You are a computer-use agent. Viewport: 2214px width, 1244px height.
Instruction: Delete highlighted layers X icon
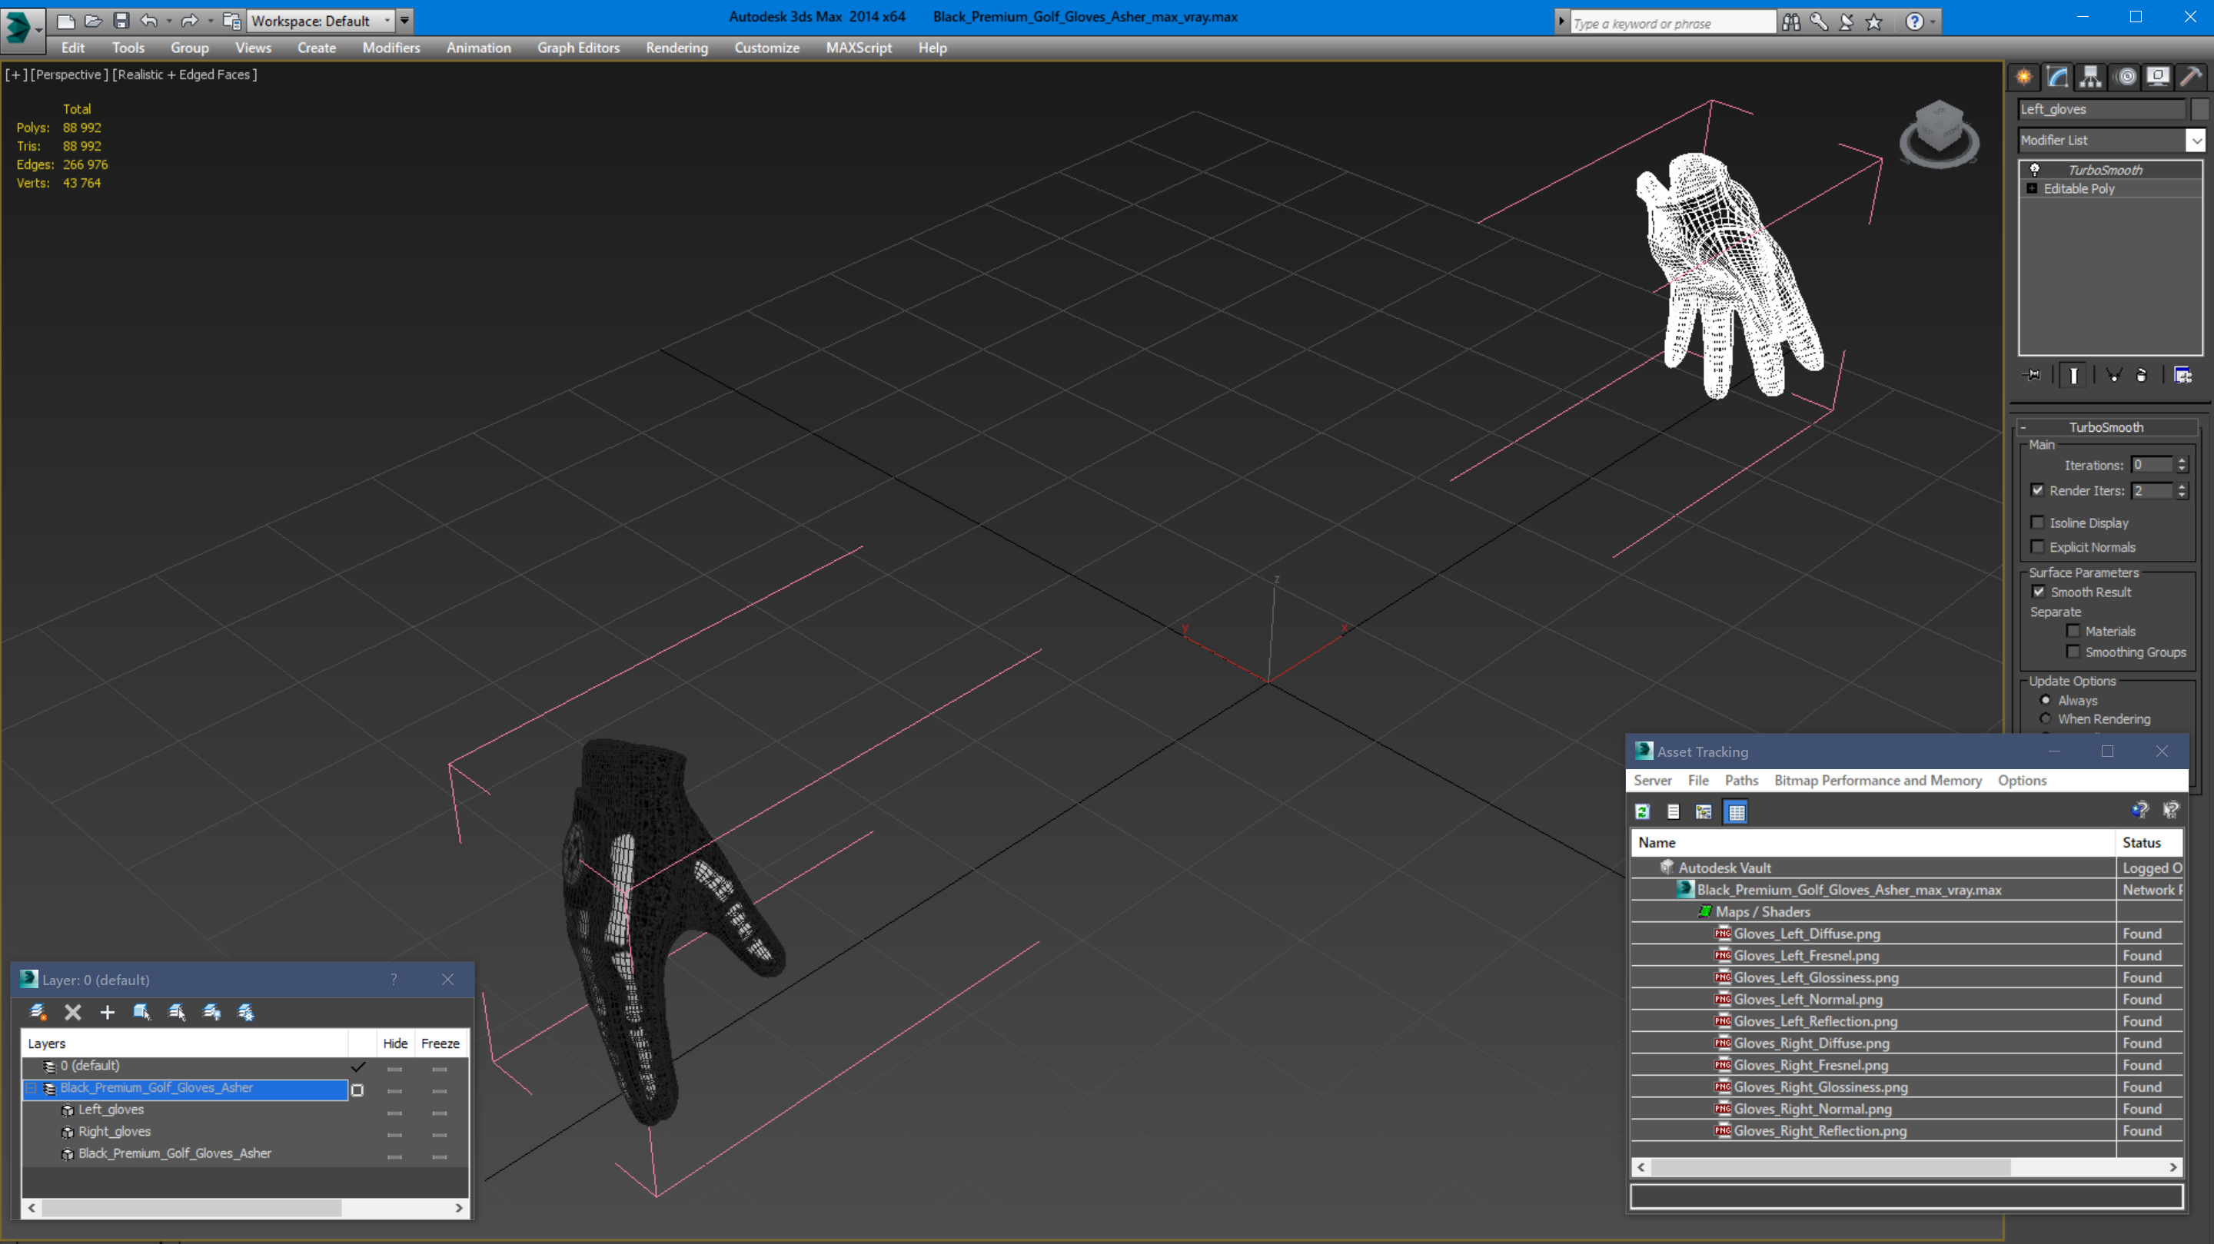pos(73,1012)
